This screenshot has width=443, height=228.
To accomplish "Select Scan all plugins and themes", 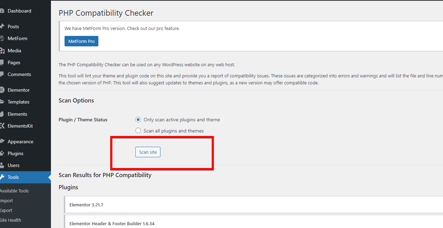I will coord(138,131).
